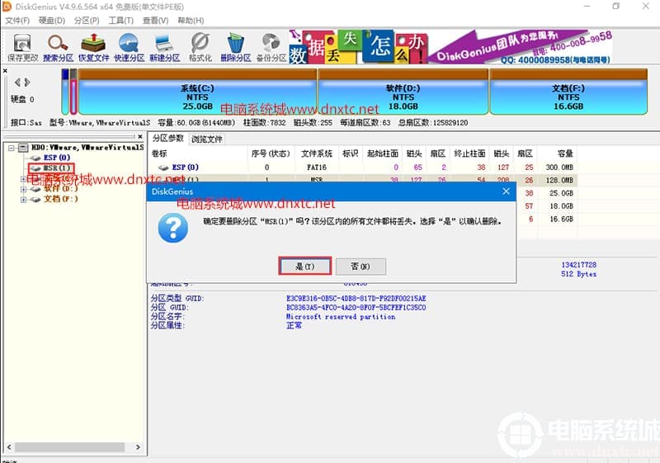Open the Search Partition (搜索分区) tool

(x=58, y=48)
